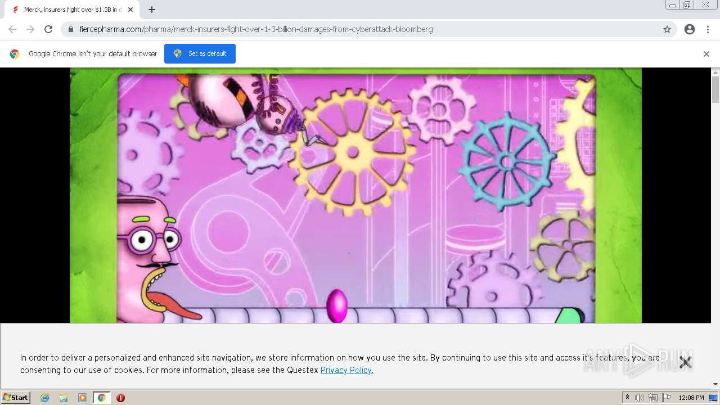Viewport: 720px width, 405px height.
Task: Open the Questex Privacy Policy link
Action: (346, 370)
